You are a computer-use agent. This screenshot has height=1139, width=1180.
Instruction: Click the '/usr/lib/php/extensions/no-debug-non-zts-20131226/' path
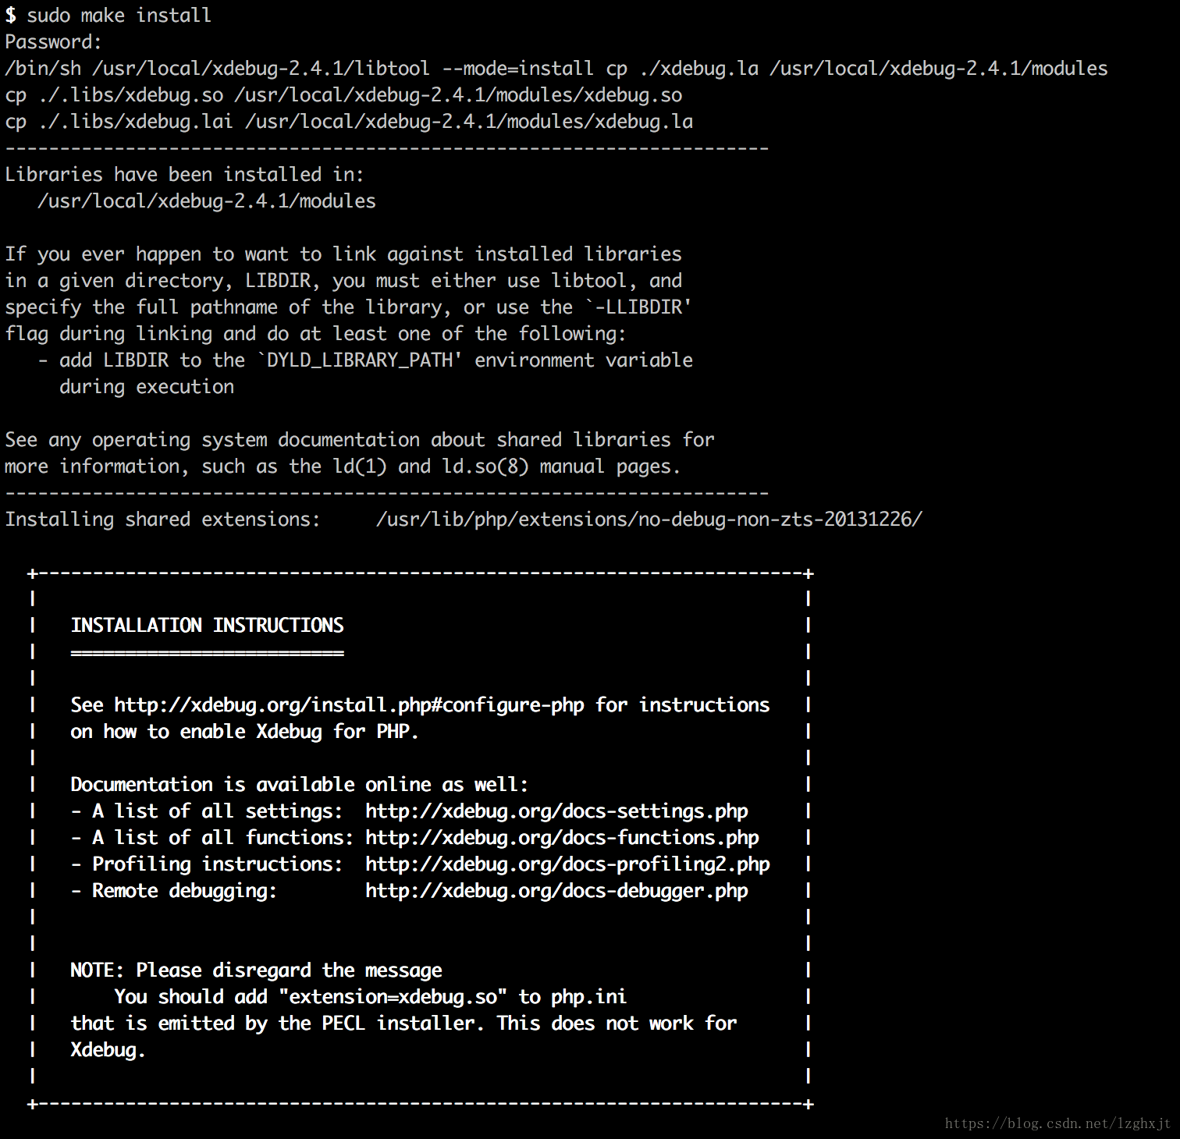pos(649,520)
